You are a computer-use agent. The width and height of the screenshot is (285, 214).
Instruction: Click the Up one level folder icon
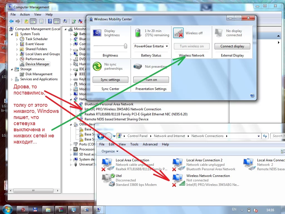pos(26,21)
